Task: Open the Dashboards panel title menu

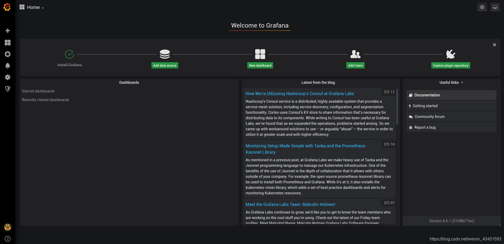Action: (x=129, y=82)
